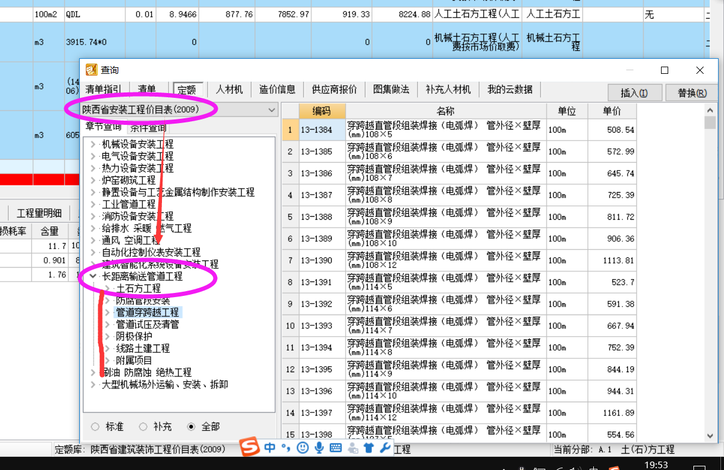Expand the 机械设备安装工程 tree node

(x=93, y=144)
